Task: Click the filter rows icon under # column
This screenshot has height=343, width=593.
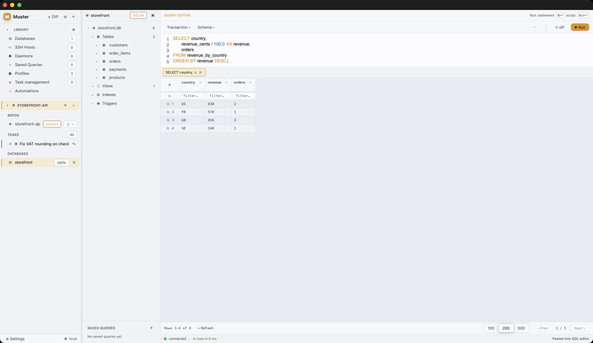Action: pyautogui.click(x=170, y=96)
